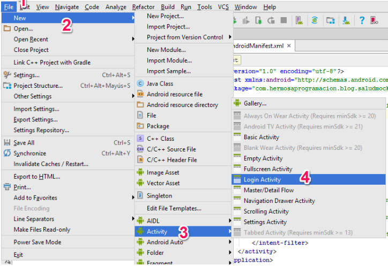Choose Export to HTML...

(x=68, y=177)
